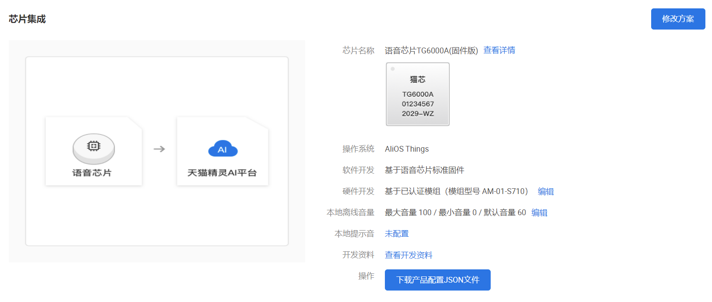Click the 开发资料 field label
Image resolution: width=712 pixels, height=302 pixels.
[358, 255]
